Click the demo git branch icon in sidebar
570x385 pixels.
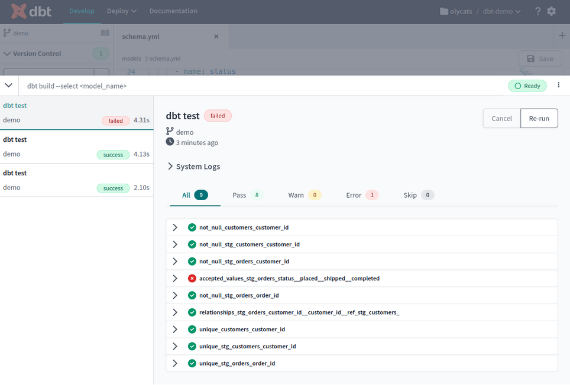click(7, 33)
